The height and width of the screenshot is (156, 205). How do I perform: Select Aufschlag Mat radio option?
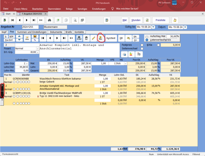tap(147, 37)
